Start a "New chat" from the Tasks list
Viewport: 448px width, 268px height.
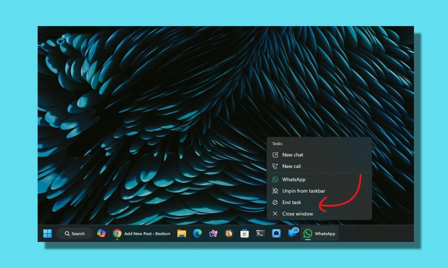click(293, 155)
